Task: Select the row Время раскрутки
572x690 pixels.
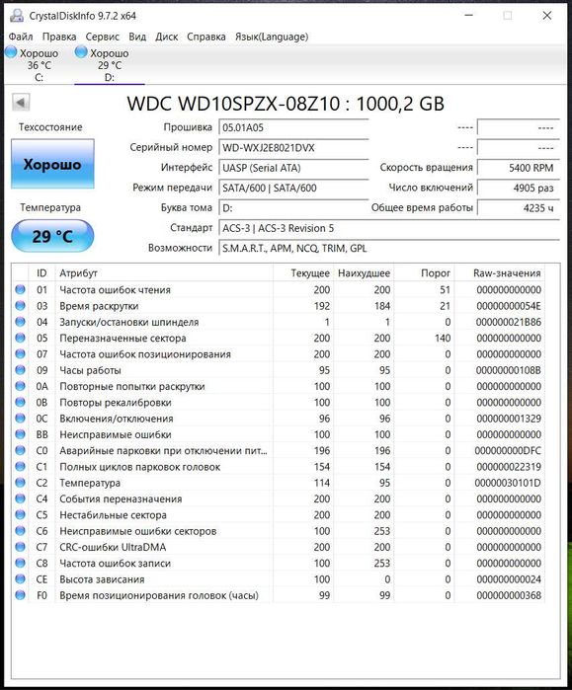Action: pyautogui.click(x=279, y=306)
